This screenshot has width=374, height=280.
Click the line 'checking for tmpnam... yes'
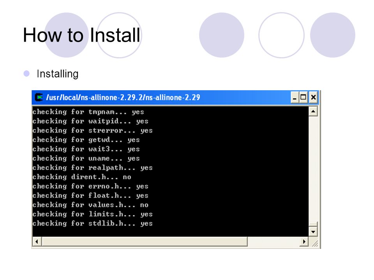coord(88,112)
